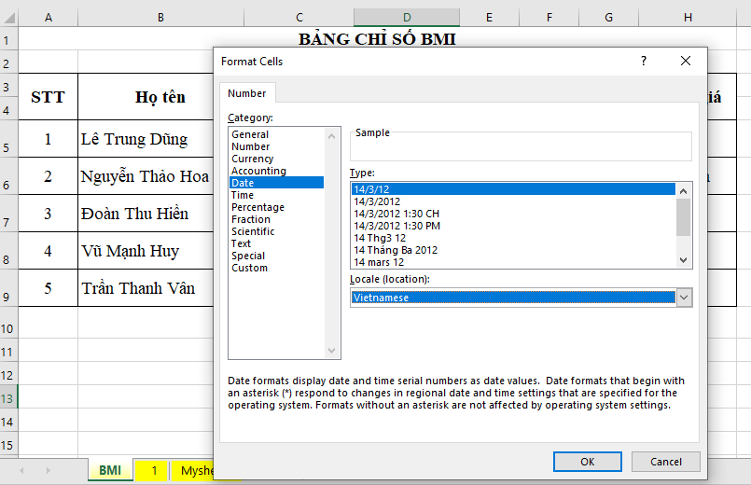This screenshot has height=485, width=751.
Task: Pick the 14 Tháng Ba 2012 format
Action: (396, 250)
